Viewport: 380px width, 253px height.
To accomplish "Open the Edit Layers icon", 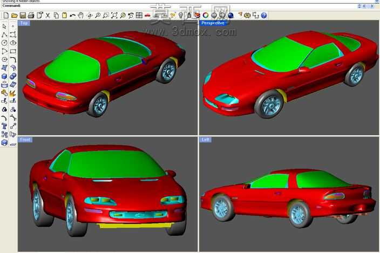I will point(197,16).
